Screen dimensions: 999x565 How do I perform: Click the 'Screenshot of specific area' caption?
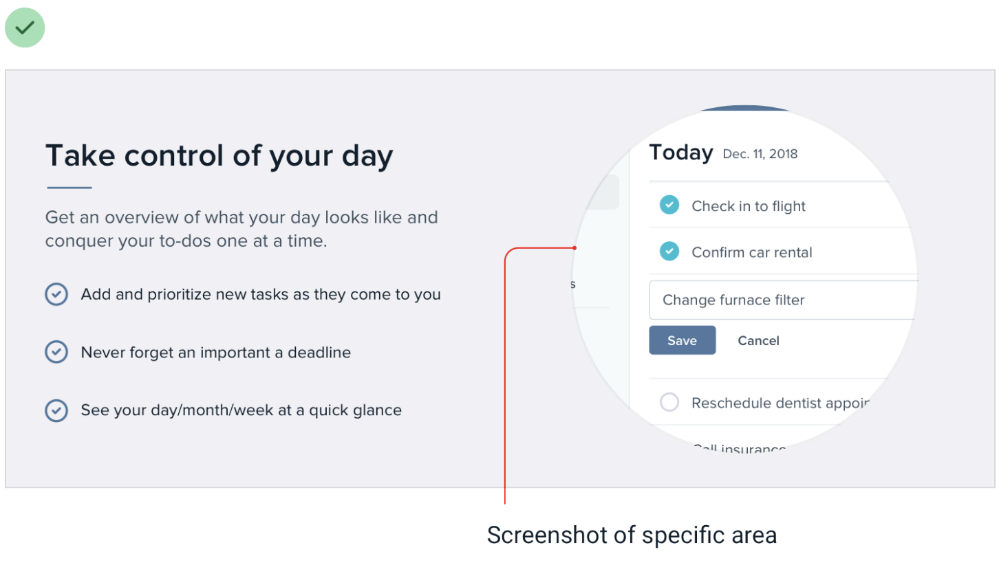point(632,535)
